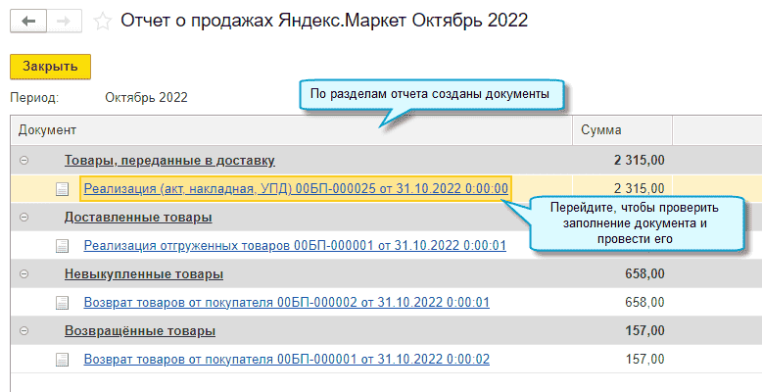Click the bold 658,00 group total
This screenshot has height=392, width=762.
pos(644,273)
